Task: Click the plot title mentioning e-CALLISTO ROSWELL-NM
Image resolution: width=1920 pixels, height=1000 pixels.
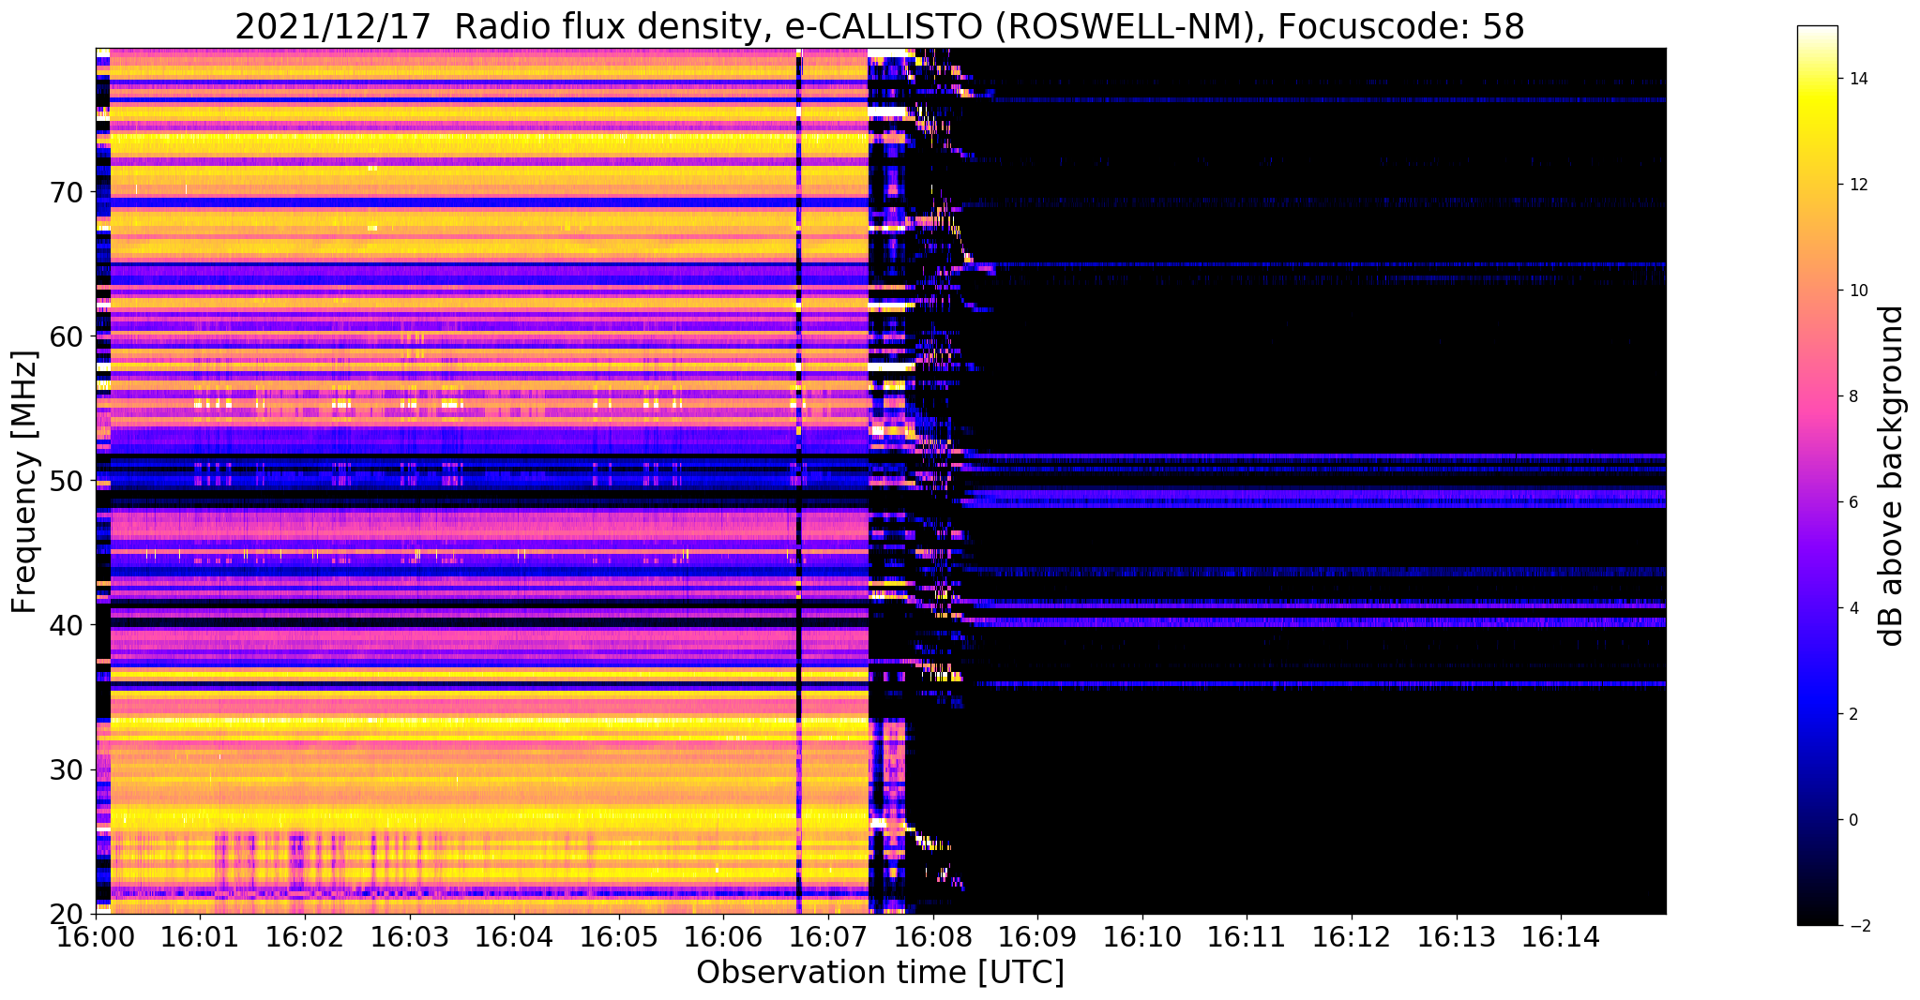Action: coord(880,26)
